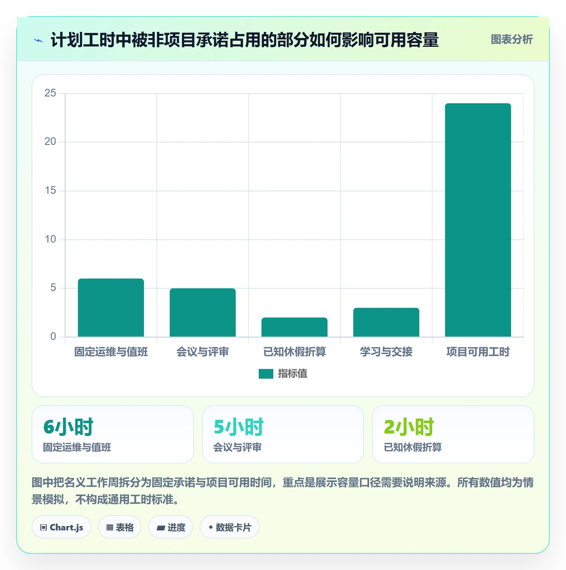566x570 pixels.
Task: Open the 2小时 data card
Action: pos(453,434)
